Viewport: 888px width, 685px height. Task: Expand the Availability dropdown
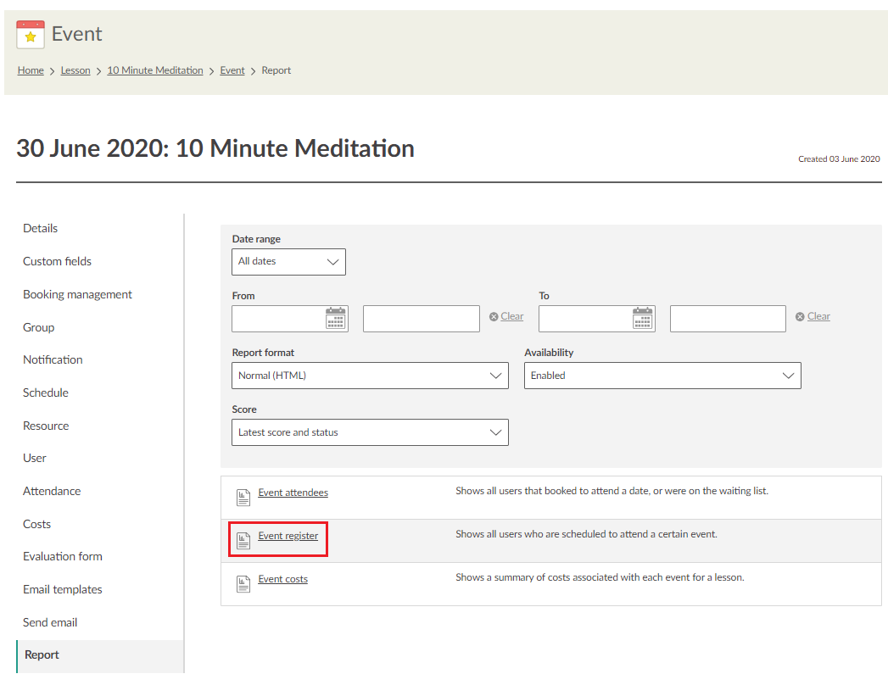pyautogui.click(x=662, y=376)
